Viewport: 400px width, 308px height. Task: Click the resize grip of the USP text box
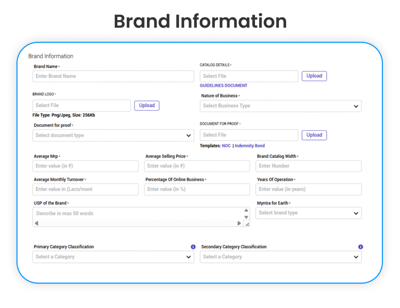247,224
